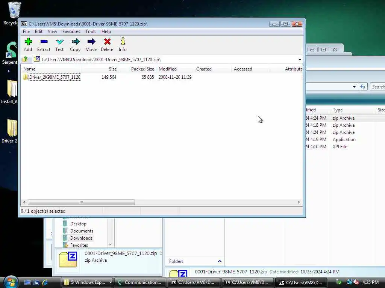Select Desktop in the Explorer favorites
The height and width of the screenshot is (288, 385).
pos(78,223)
